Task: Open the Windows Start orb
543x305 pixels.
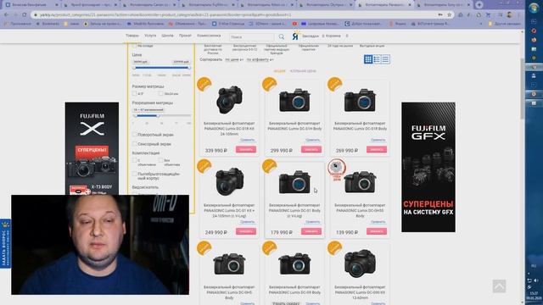Action: click(x=534, y=8)
